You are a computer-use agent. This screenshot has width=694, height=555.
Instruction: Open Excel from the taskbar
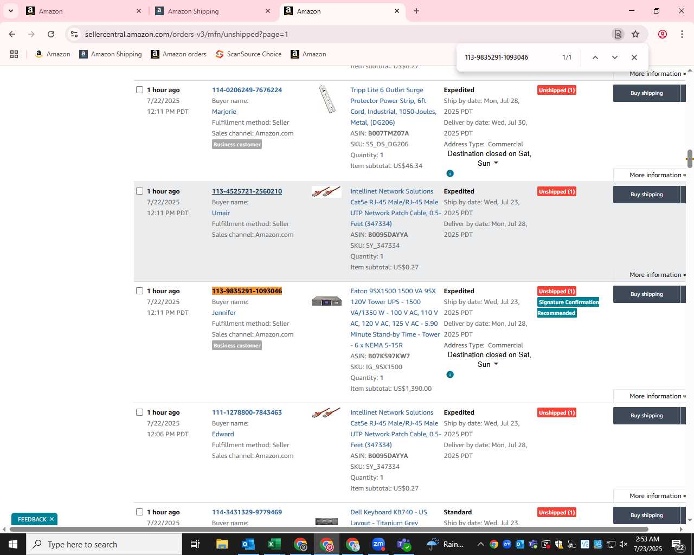pos(274,544)
